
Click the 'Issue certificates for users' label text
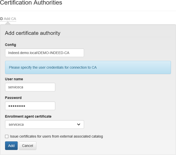pyautogui.click(x=56, y=137)
